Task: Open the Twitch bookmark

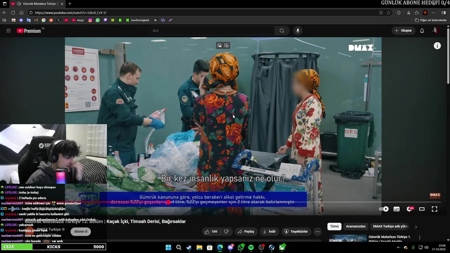Action: tap(105, 20)
